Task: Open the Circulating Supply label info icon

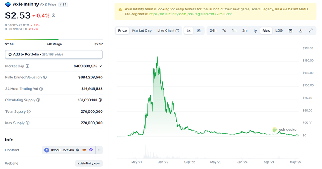Action: point(39,100)
